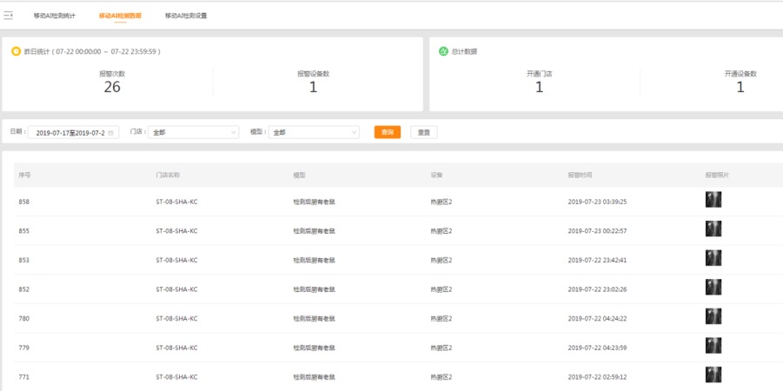Click alarm time 2019-07-23 03:39:25
Screen dimensions: 783x391
coord(597,202)
